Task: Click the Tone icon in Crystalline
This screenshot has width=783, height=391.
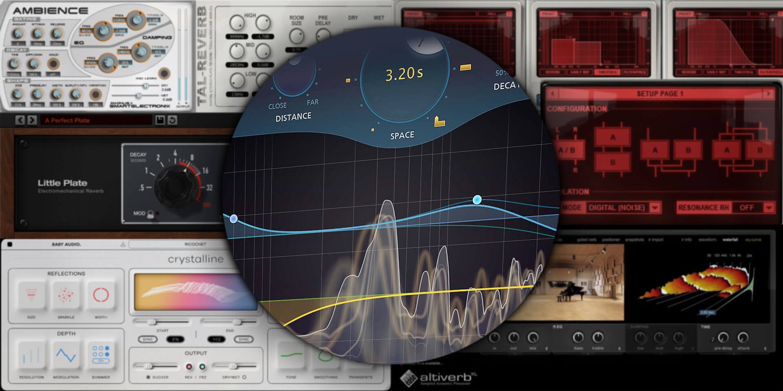Action: click(x=292, y=355)
